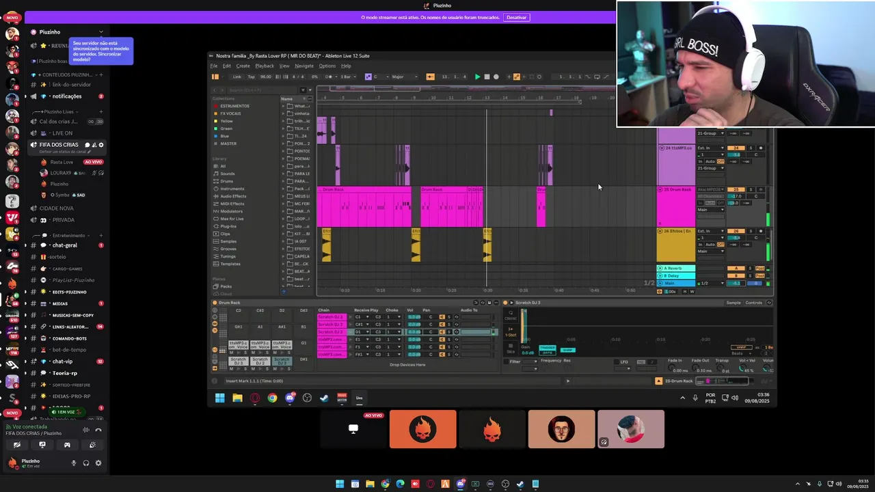Mute the microphone in Discord user panel

click(73, 463)
